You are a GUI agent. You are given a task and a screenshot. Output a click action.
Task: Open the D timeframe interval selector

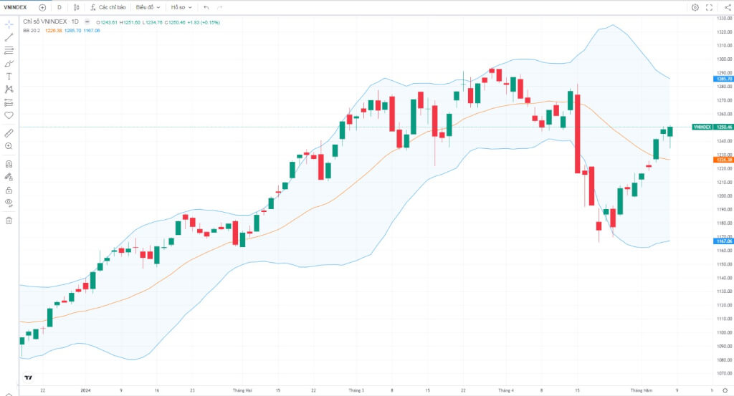[x=59, y=7]
